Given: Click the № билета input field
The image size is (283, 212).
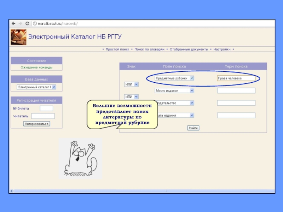Looking at the screenshot, I should click(46, 108).
